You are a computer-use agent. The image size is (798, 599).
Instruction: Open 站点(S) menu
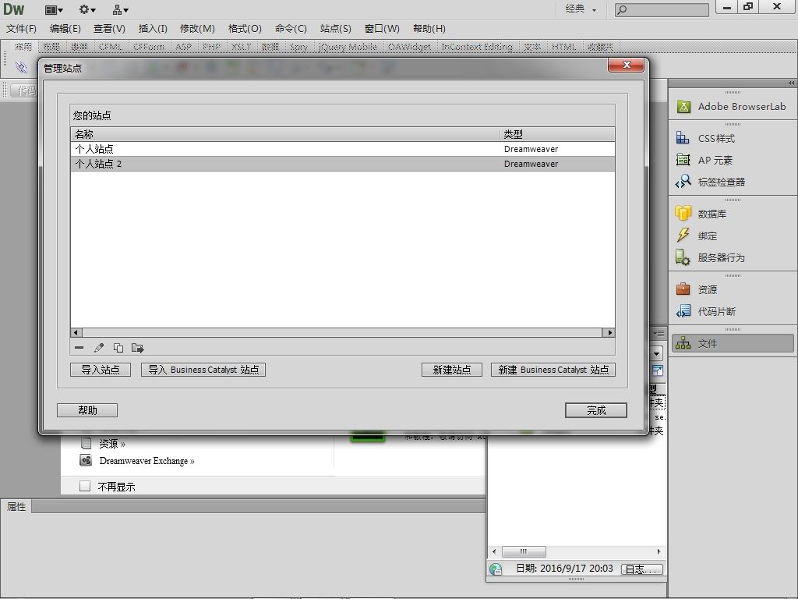pyautogui.click(x=335, y=29)
